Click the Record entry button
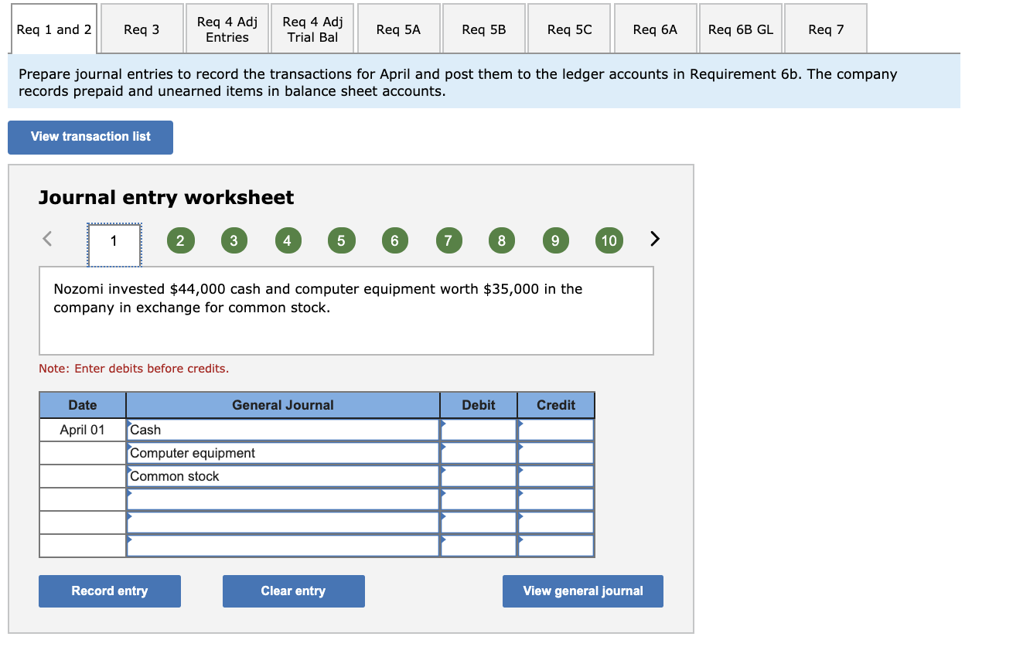 [x=110, y=591]
